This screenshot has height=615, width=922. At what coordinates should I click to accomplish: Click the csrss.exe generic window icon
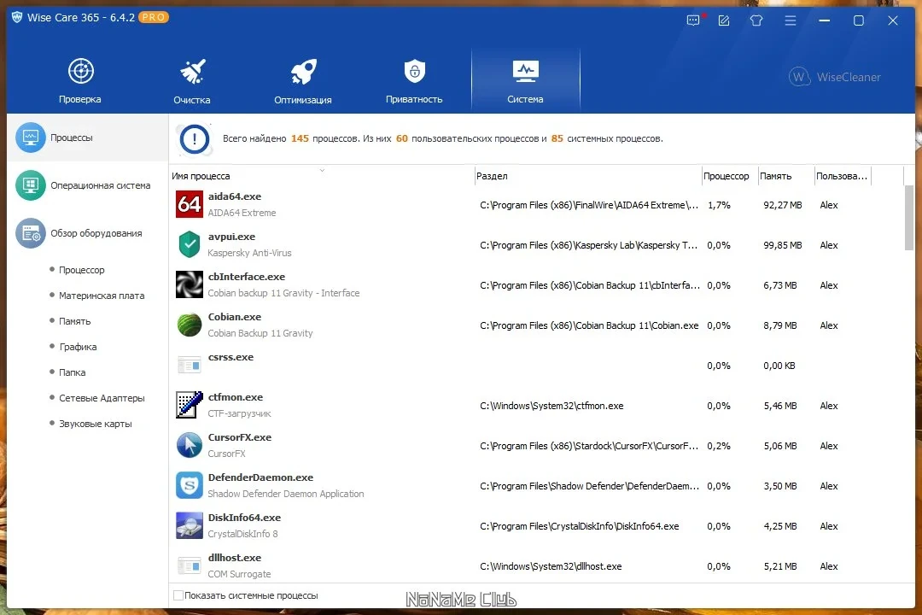[190, 366]
